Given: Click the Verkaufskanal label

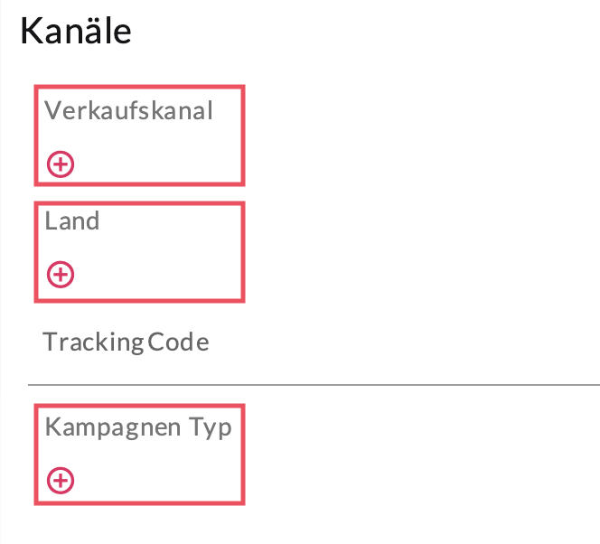Looking at the screenshot, I should tap(128, 111).
